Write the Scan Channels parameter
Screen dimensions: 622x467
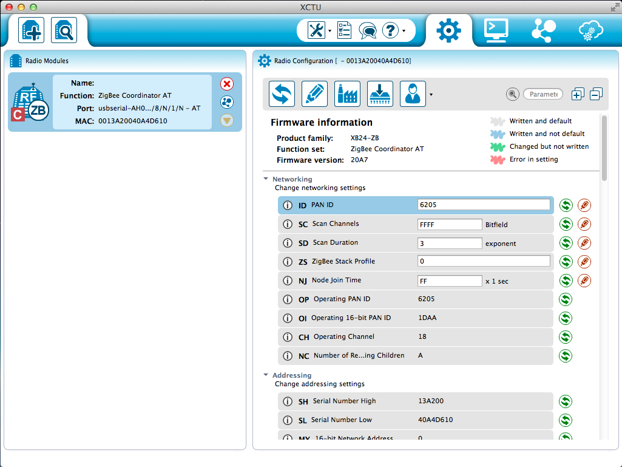click(x=584, y=224)
